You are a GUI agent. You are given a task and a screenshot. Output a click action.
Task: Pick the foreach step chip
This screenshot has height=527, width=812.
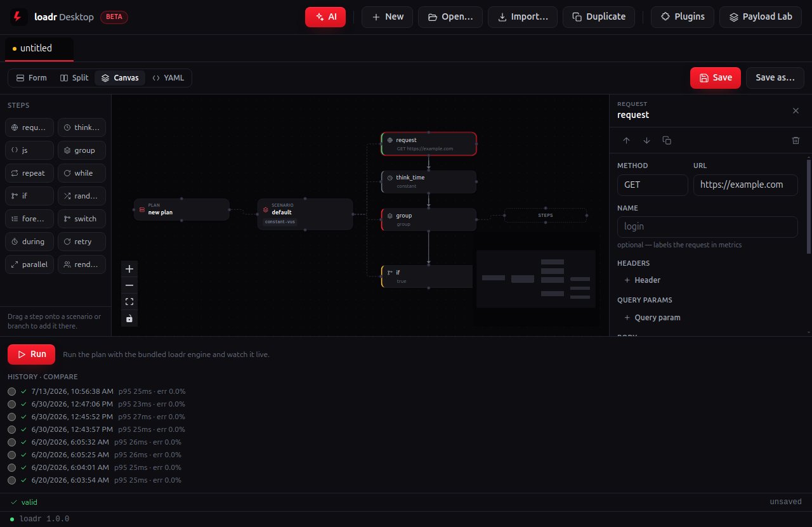tap(29, 219)
